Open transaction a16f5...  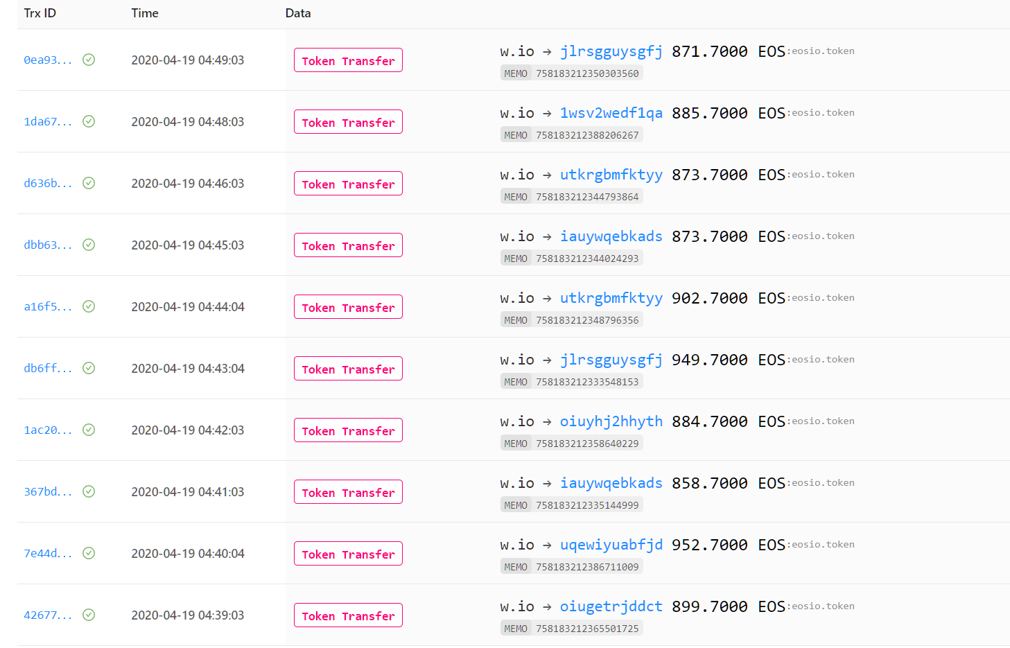coord(48,307)
